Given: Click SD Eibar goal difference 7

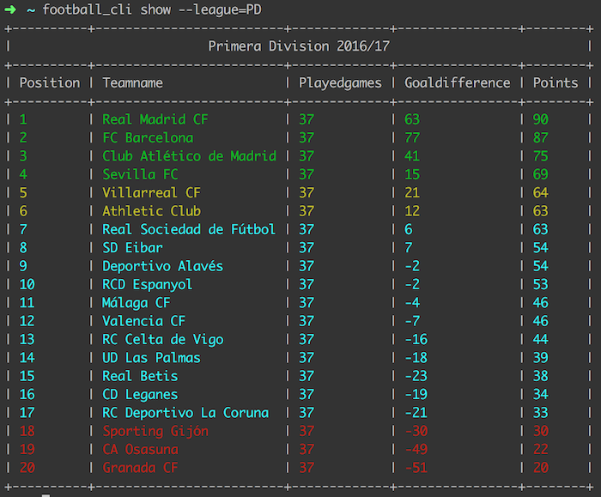Looking at the screenshot, I should click(409, 247).
